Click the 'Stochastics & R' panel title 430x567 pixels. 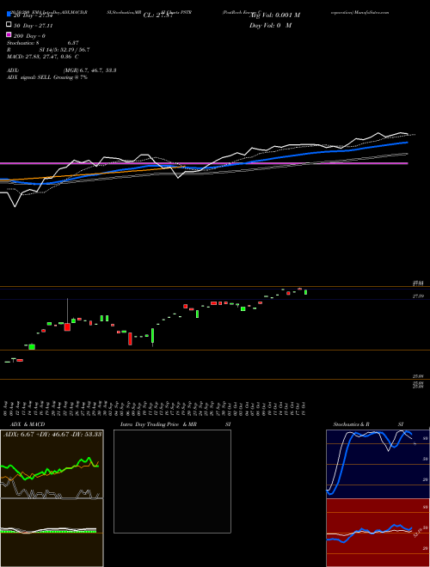pos(351,424)
